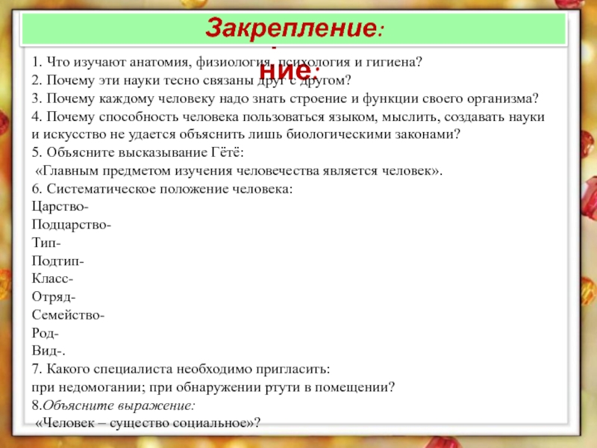Click question 2 'Почему эти науки тесно связаны'

(x=191, y=81)
